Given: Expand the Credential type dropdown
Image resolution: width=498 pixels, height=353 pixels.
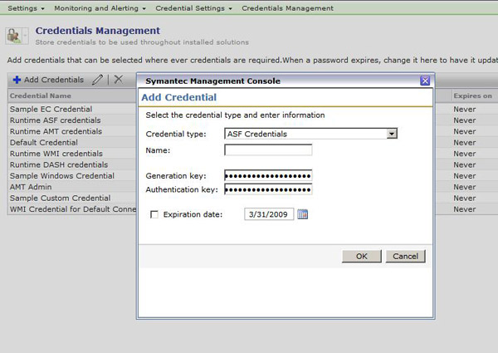Looking at the screenshot, I should point(393,133).
